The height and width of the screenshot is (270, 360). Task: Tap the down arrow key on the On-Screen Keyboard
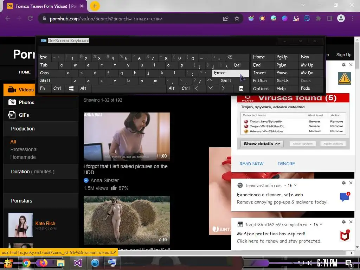click(210, 88)
